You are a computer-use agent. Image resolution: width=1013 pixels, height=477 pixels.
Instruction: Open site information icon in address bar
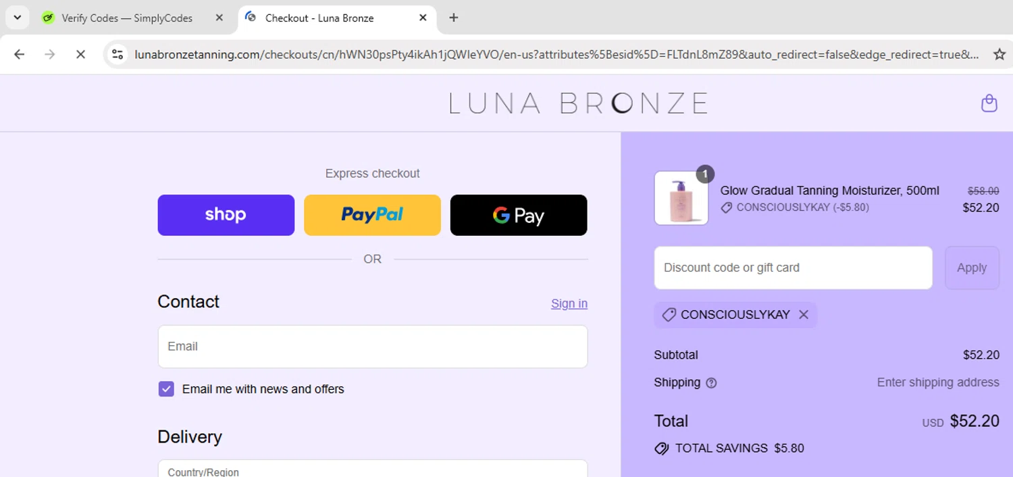118,54
